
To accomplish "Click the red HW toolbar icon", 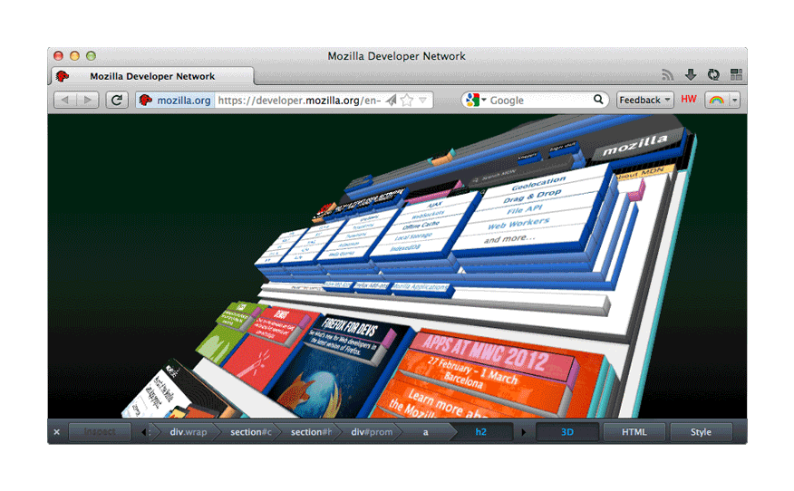I will point(689,100).
